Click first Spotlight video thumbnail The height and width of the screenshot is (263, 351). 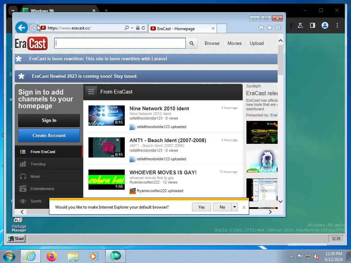click(262, 133)
